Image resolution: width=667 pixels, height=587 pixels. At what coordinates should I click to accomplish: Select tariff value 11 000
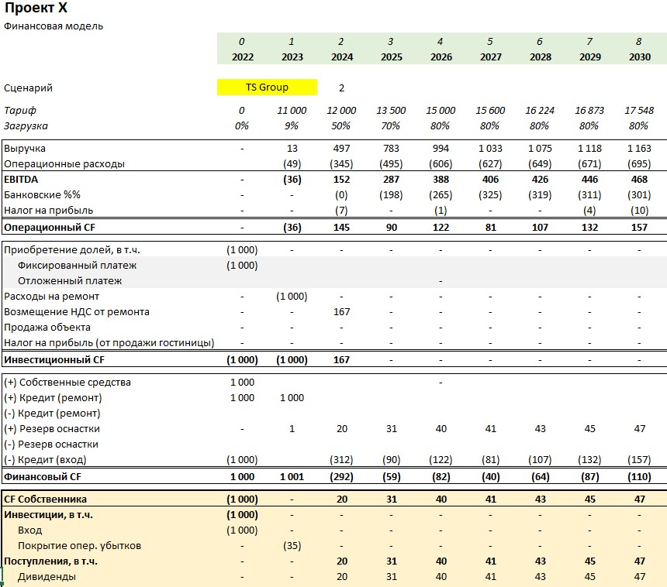click(x=292, y=111)
